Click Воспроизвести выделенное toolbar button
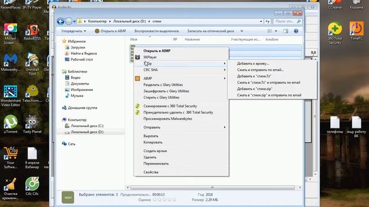 coord(156,31)
